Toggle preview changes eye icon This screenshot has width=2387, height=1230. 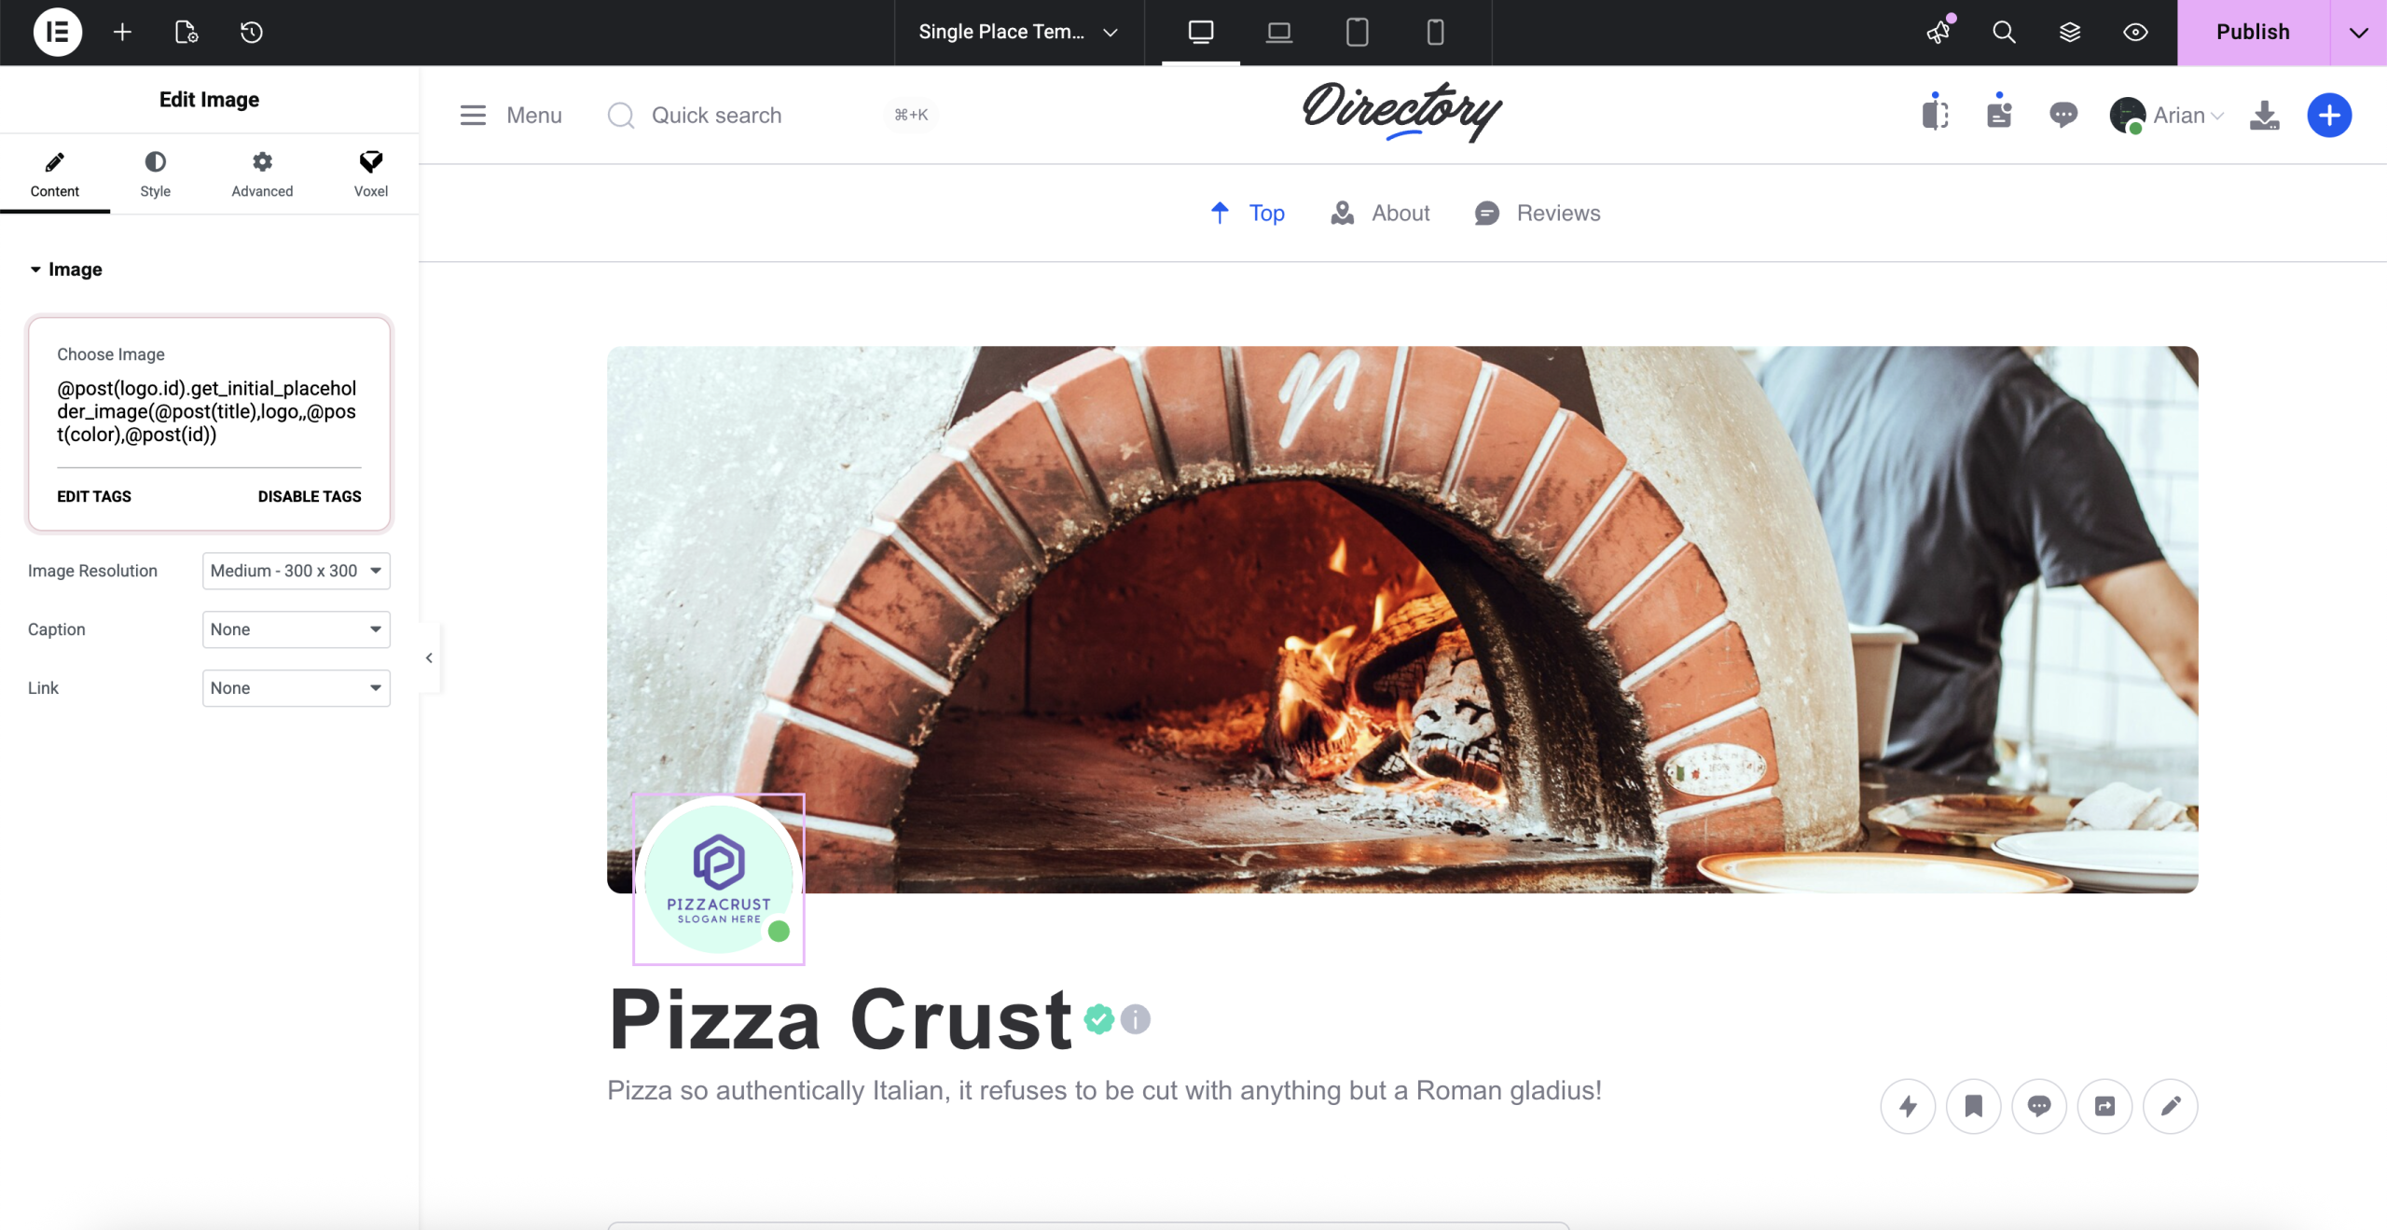(x=2135, y=32)
